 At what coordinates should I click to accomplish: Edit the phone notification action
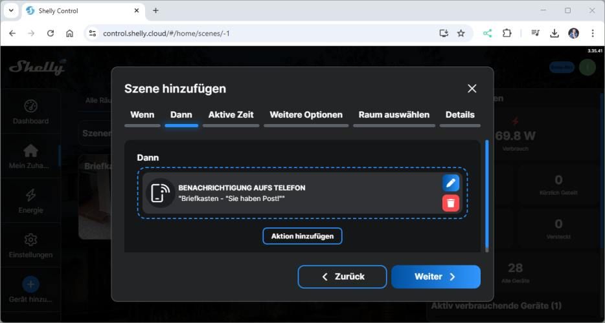(x=451, y=183)
